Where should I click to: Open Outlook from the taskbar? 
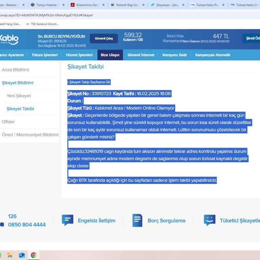(x=22, y=255)
